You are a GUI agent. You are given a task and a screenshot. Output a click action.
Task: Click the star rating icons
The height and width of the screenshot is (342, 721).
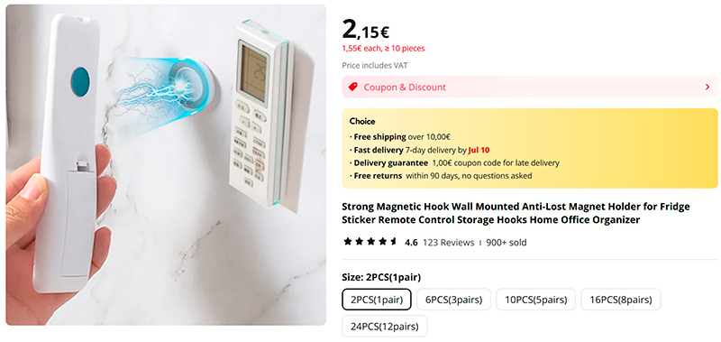[x=370, y=242]
